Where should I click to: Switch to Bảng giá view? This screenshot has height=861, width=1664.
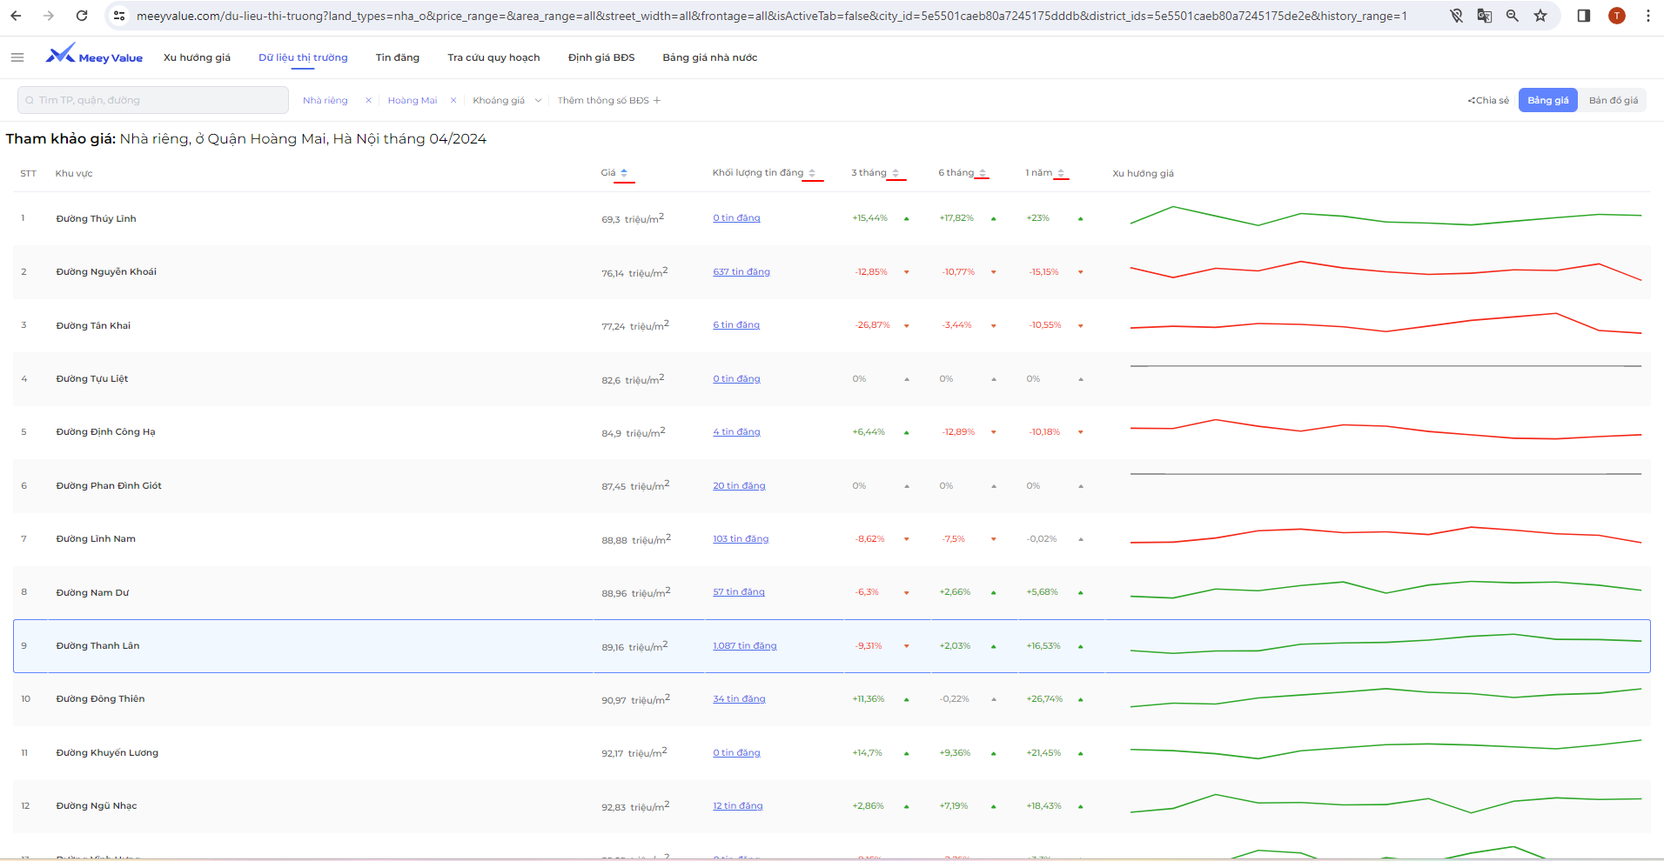pos(1547,100)
